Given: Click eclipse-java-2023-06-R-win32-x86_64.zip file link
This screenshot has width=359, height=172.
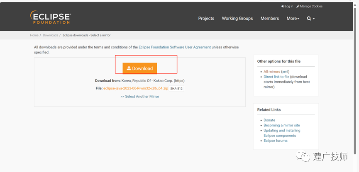Looking at the screenshot, I should click(x=136, y=88).
